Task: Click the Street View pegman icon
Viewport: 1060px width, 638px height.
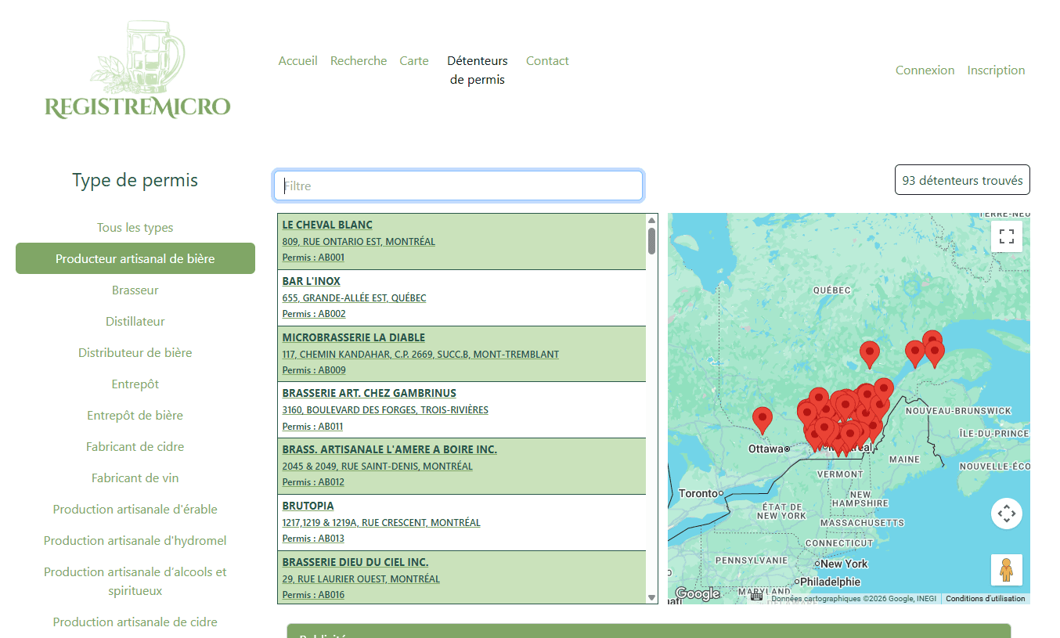Action: tap(1007, 570)
